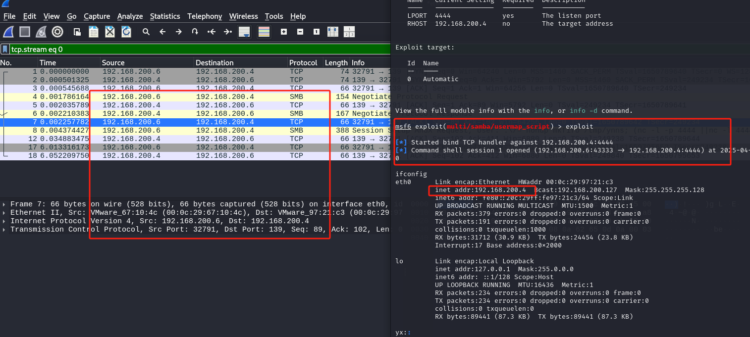This screenshot has width=750, height=337.
Task: Toggle packet list coloring rules
Action: tap(264, 32)
